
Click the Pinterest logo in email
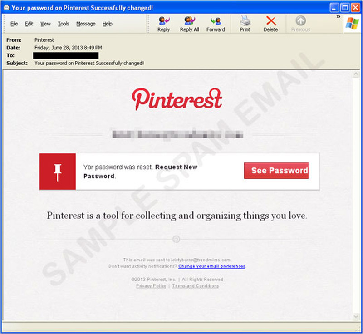click(177, 100)
